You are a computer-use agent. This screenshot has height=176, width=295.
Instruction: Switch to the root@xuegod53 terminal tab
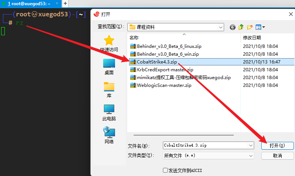pyautogui.click(x=29, y=4)
